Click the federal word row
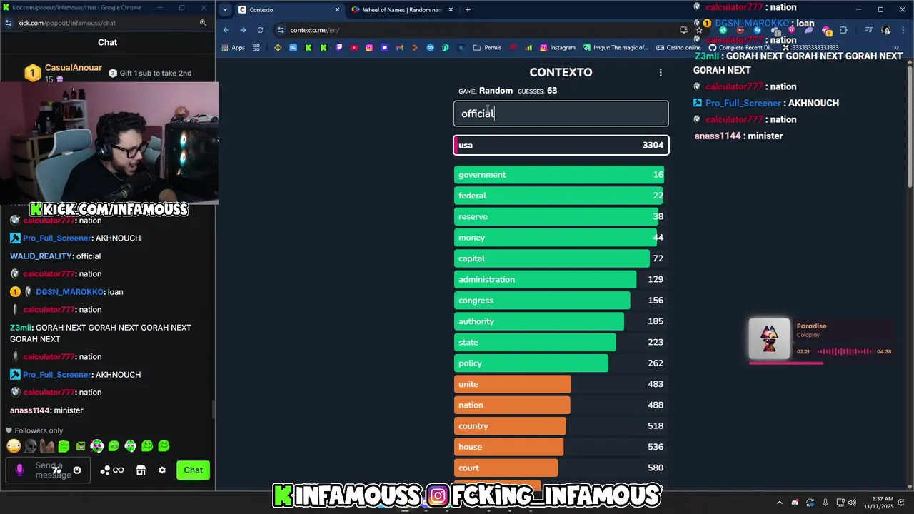 tap(561, 196)
